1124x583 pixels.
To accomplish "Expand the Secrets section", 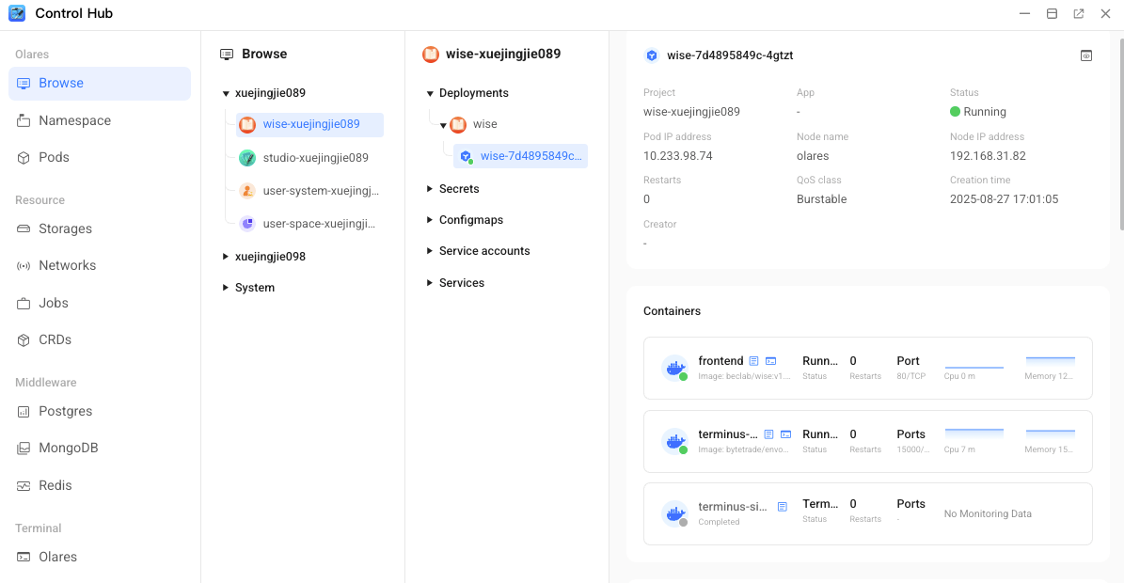I will click(x=430, y=189).
